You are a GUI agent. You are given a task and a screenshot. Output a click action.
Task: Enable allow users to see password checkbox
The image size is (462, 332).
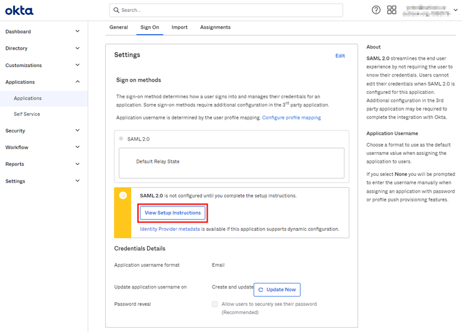point(215,304)
